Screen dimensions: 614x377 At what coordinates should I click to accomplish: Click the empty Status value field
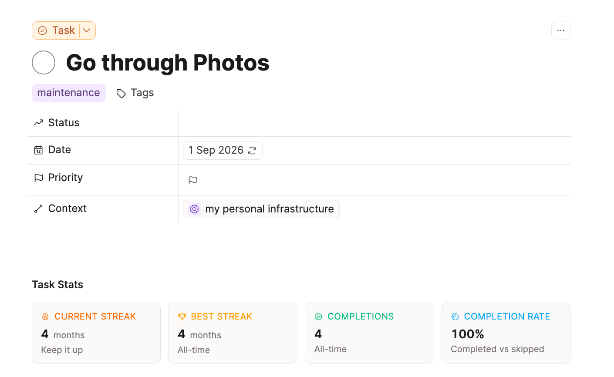[374, 123]
